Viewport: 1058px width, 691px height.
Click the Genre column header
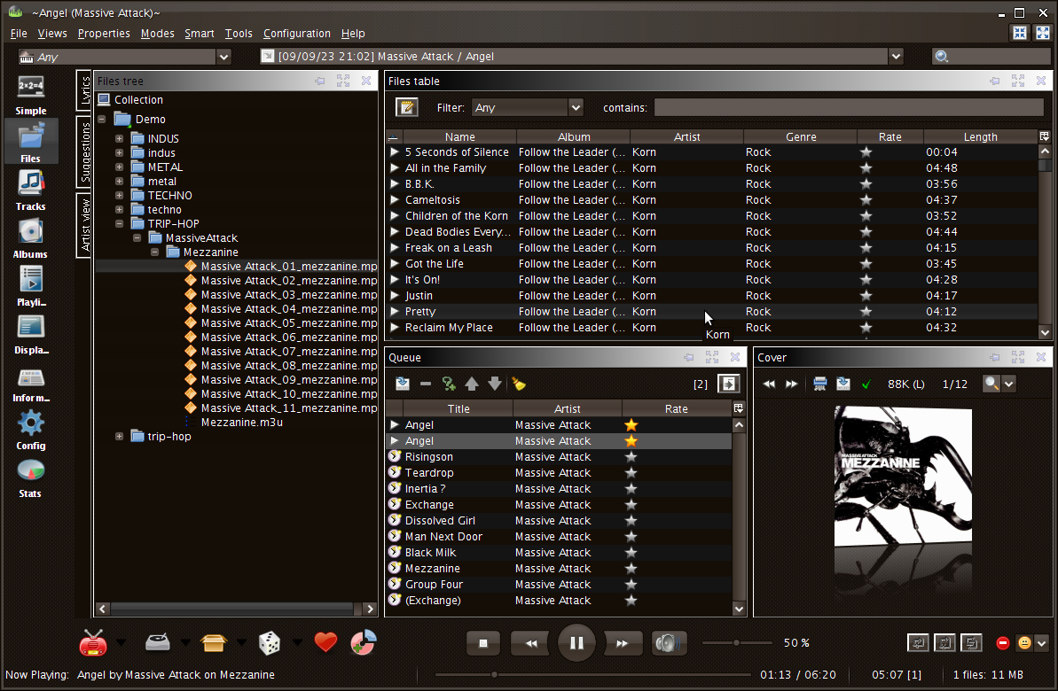800,137
